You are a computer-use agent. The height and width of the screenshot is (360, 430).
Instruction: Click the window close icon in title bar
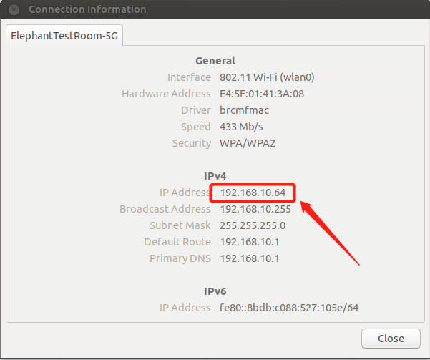tap(14, 10)
